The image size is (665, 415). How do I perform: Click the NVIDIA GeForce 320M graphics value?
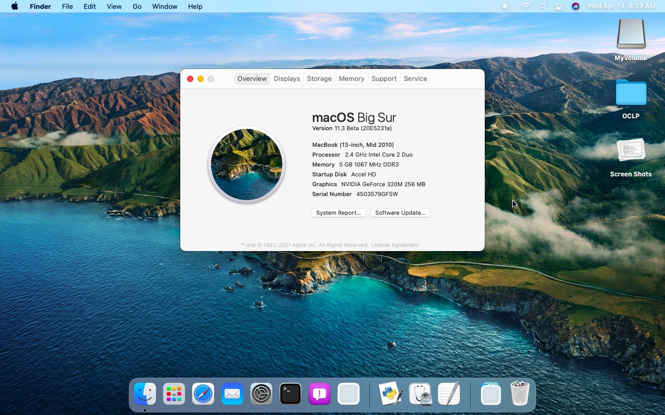[383, 184]
